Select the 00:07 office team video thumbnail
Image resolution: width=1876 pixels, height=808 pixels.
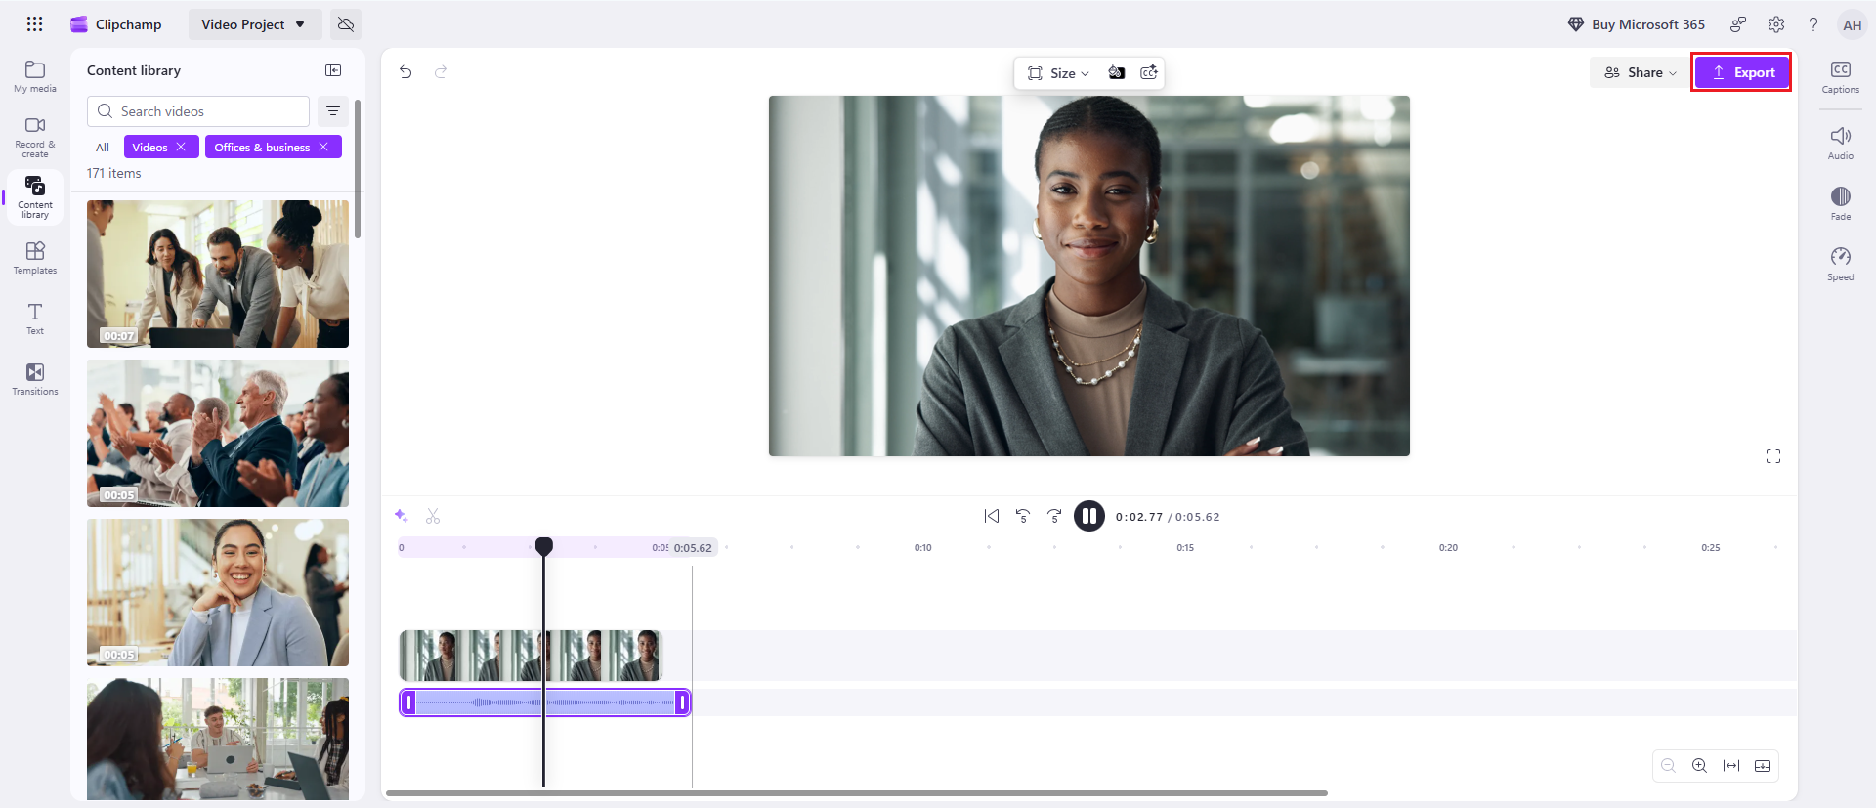(x=218, y=274)
